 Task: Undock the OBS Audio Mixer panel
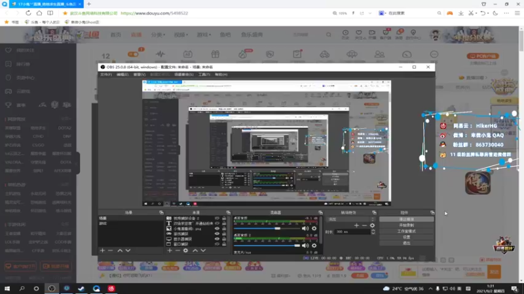[320, 212]
